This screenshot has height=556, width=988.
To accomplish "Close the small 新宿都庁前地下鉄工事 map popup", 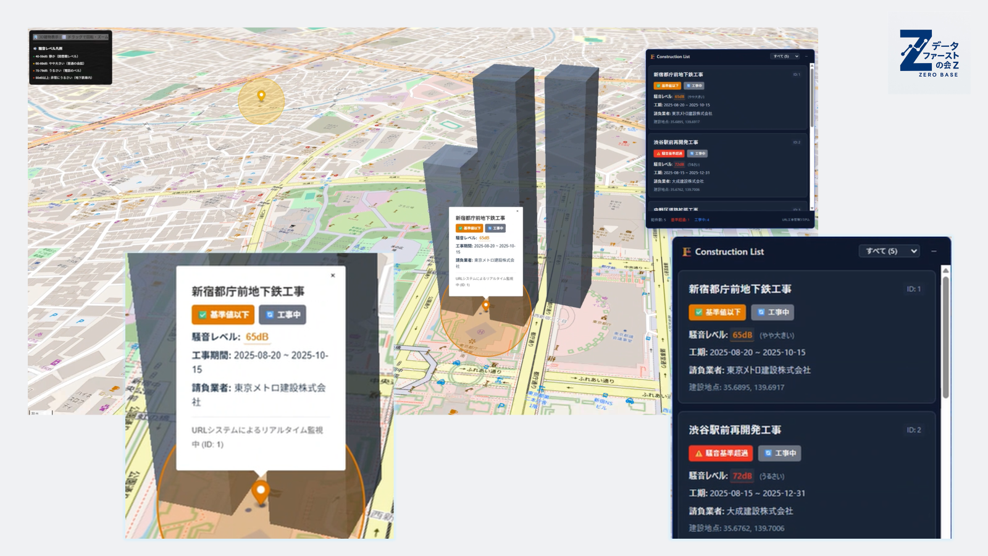I will (x=517, y=211).
